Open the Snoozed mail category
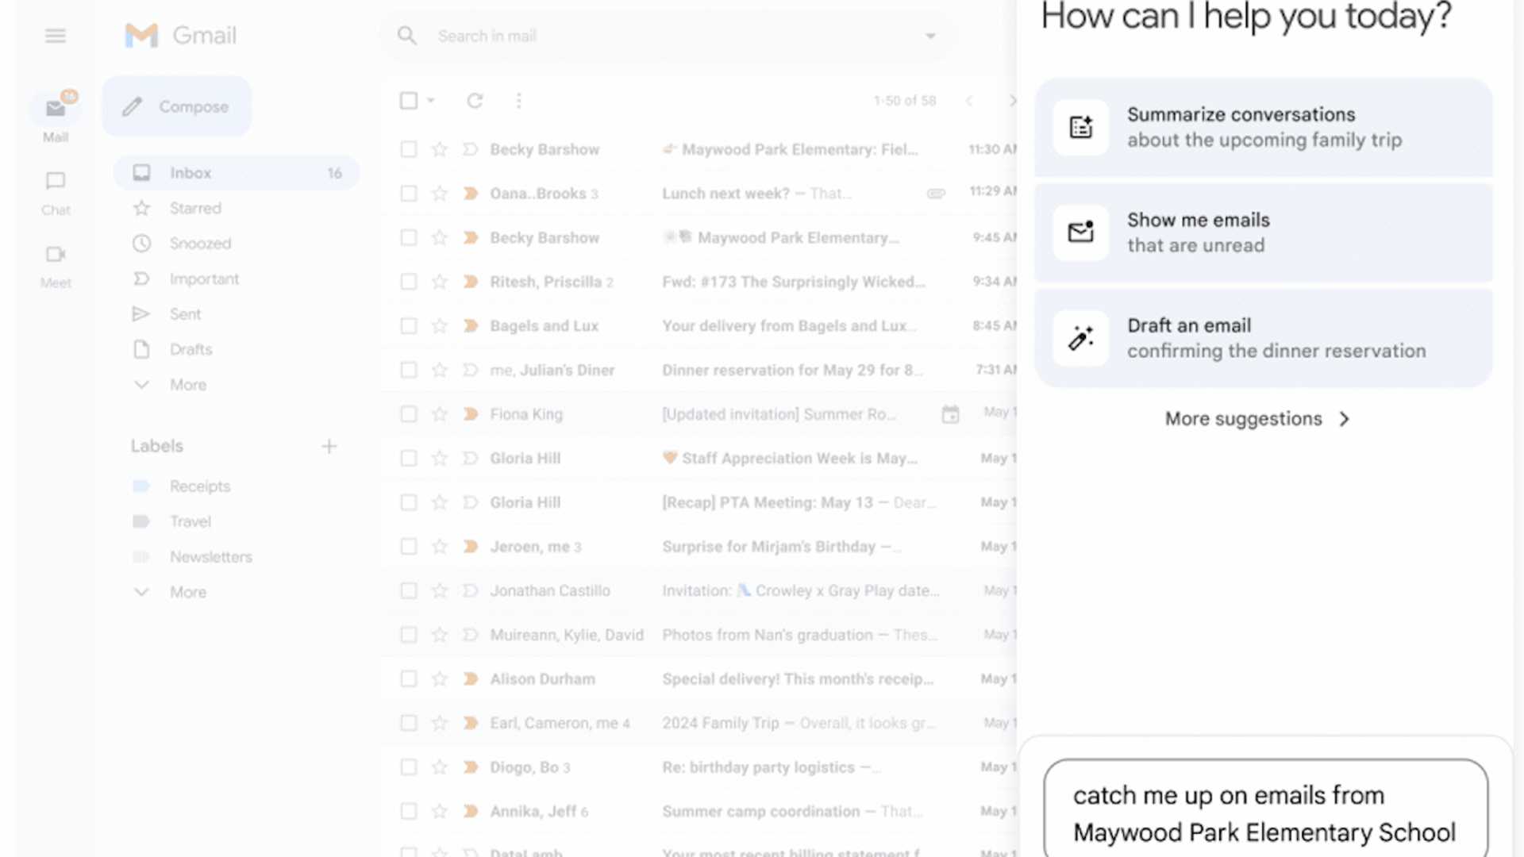 pos(200,243)
